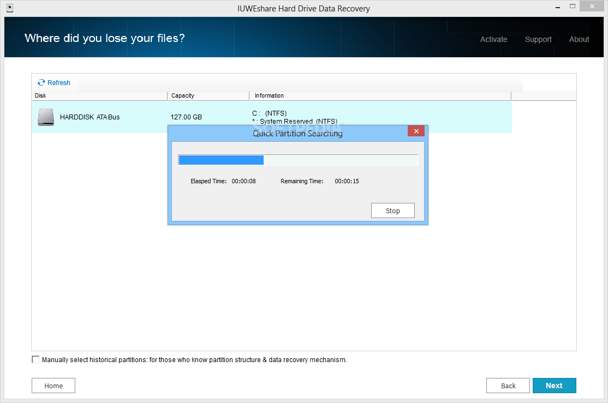608x403 pixels.
Task: Close the IUWEshare main window
Action: 592,6
